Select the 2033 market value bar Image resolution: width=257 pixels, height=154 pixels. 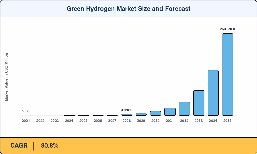pyautogui.click(x=199, y=103)
